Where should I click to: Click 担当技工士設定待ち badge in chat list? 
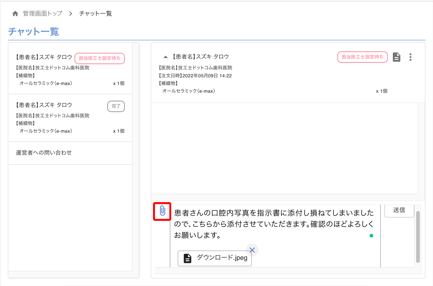click(x=100, y=58)
